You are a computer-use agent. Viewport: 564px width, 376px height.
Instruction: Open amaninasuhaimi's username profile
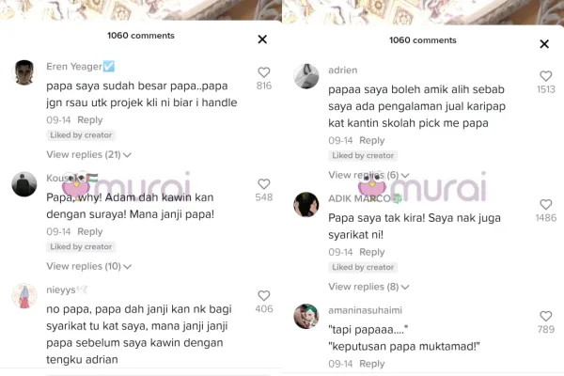click(365, 310)
